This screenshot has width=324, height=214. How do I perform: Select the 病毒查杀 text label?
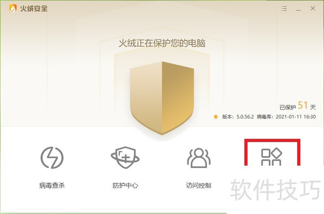(52, 186)
